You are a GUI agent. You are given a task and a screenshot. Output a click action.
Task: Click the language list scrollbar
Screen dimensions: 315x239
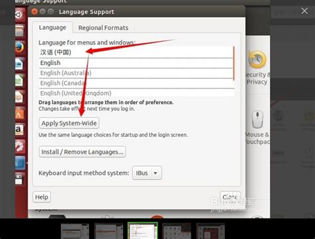234,63
